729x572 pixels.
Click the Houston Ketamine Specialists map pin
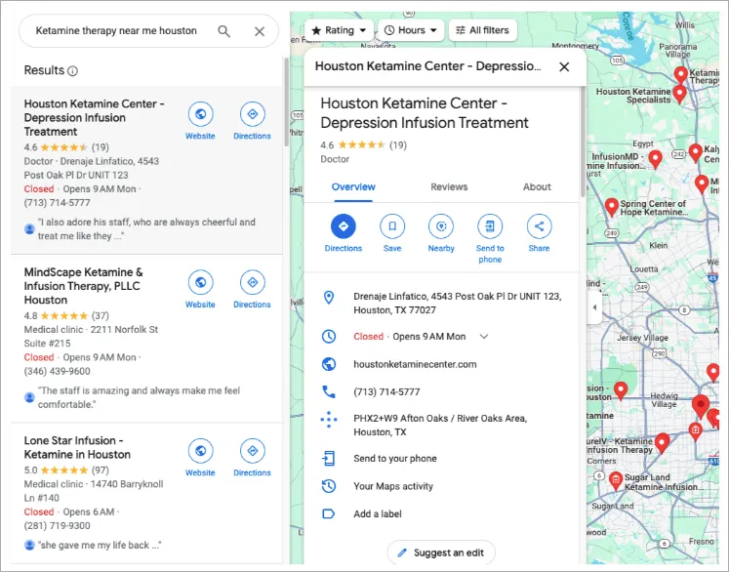click(x=680, y=94)
